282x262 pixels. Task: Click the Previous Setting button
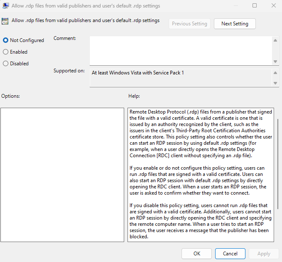click(189, 24)
